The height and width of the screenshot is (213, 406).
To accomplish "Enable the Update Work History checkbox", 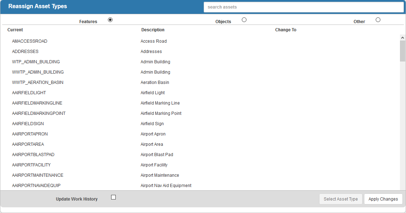I will coord(113,197).
